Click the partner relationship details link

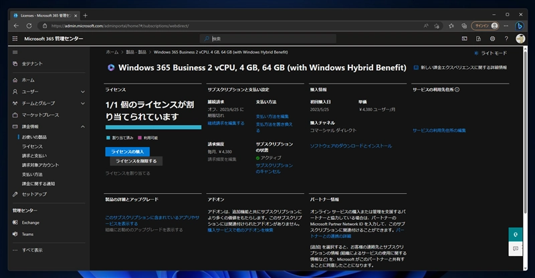pos(357,233)
